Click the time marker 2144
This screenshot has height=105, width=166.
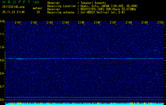(65, 22)
